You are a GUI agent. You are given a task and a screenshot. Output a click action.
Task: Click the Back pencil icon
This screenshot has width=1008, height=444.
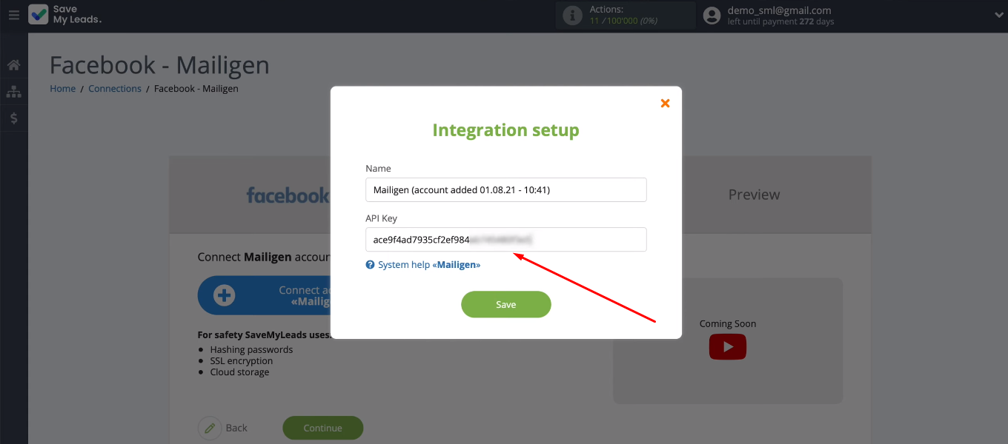pos(210,428)
